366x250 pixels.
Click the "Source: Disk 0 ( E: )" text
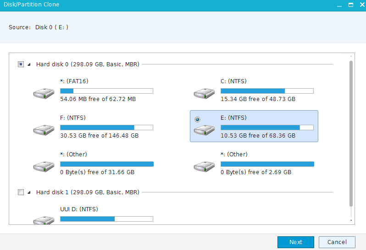click(x=39, y=27)
